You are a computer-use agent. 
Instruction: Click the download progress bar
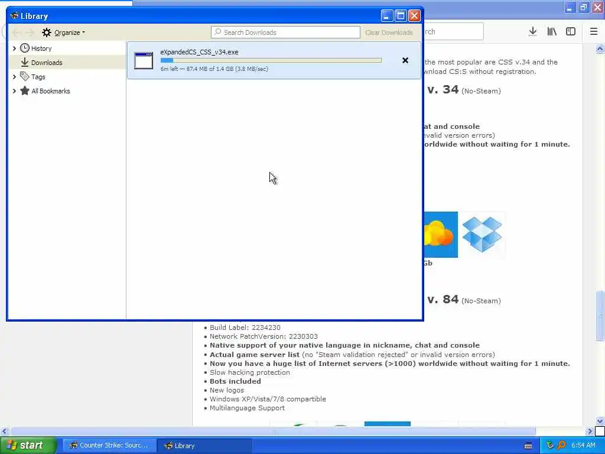point(271,60)
